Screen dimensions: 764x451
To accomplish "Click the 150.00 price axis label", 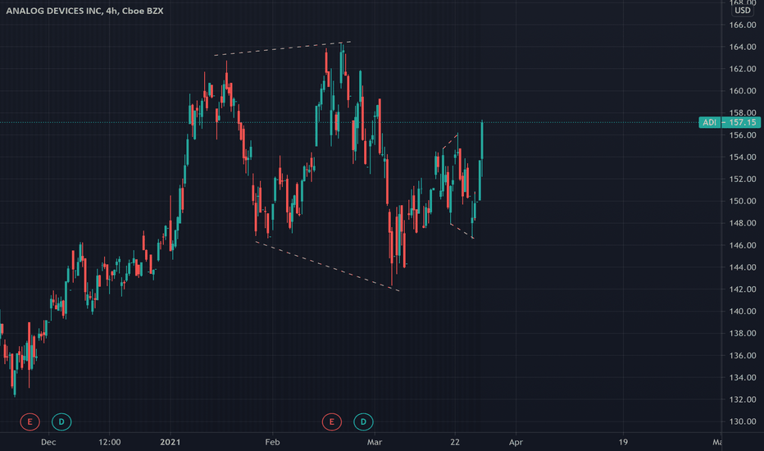I will click(x=743, y=201).
